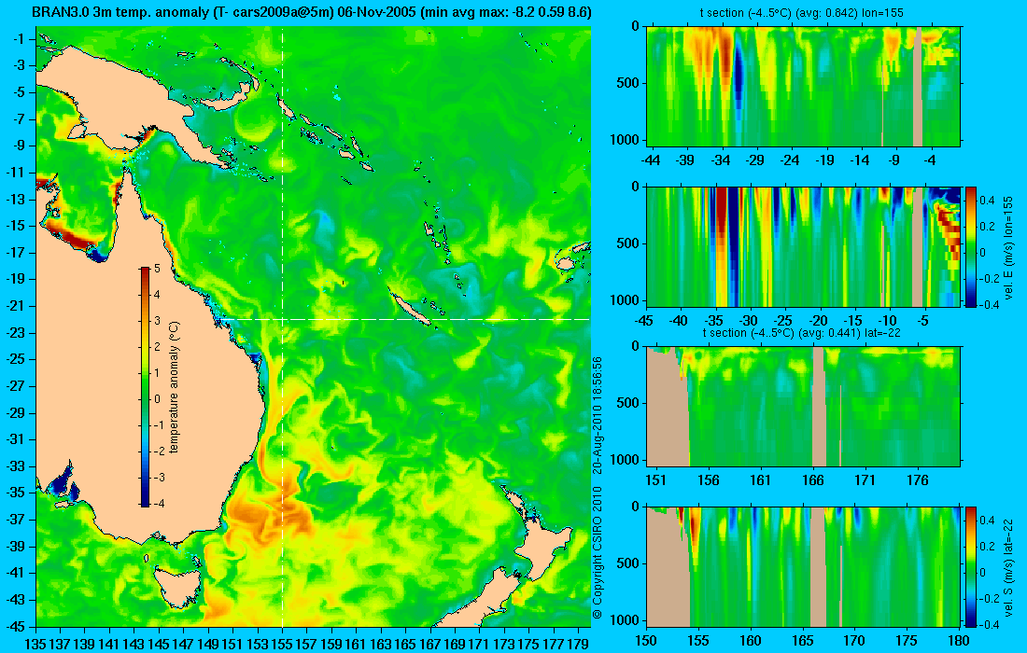
Task: Click '176' on the lat=-22 temperature section x-axis
Action: 918,480
